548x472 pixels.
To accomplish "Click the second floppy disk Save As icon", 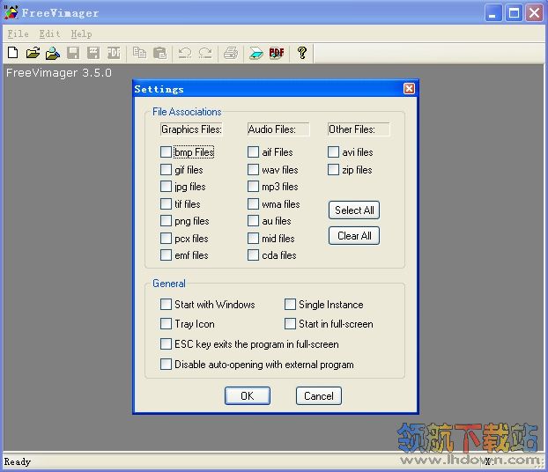I will click(93, 53).
